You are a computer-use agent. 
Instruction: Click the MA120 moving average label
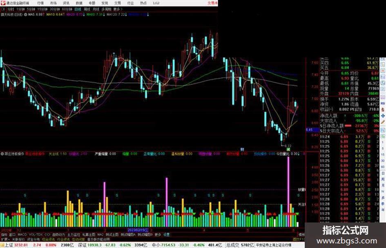click(x=116, y=15)
